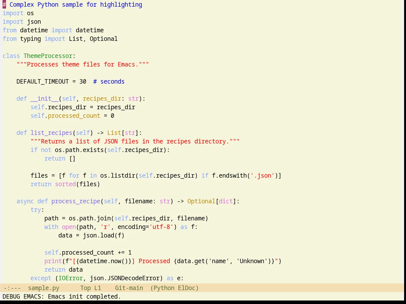
Task: Click the '# seconds' comment
Action: [x=109, y=81]
